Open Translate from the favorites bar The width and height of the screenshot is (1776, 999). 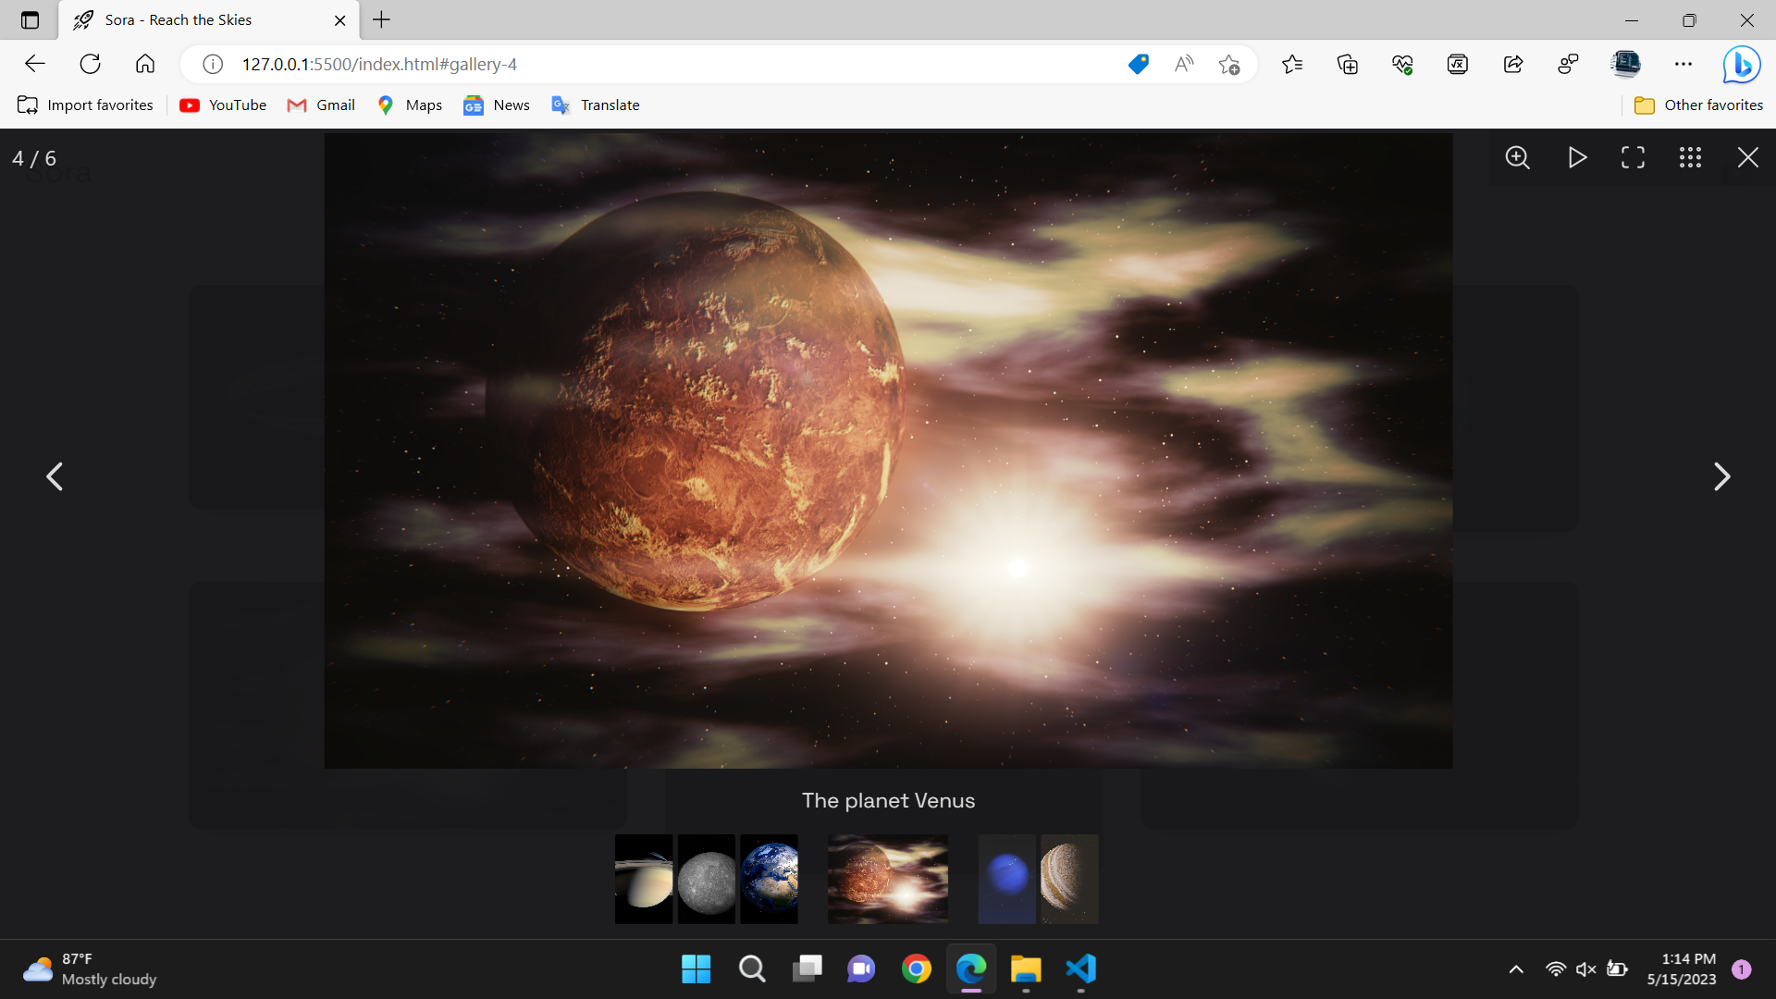[x=596, y=105]
